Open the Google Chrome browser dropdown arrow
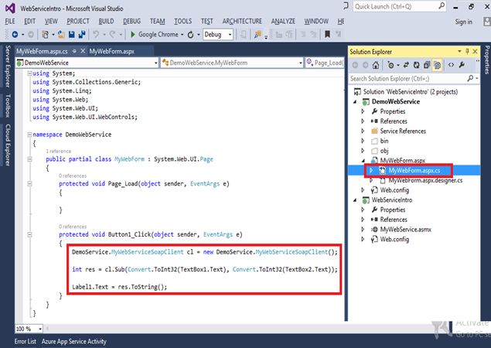 tap(182, 35)
